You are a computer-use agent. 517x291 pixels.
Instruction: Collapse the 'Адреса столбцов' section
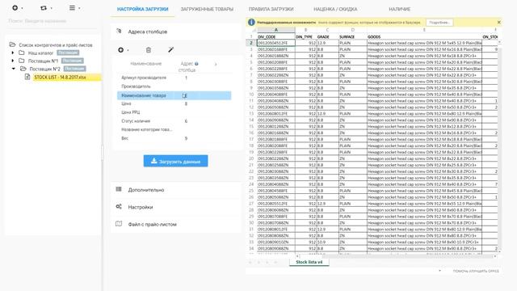(176, 32)
